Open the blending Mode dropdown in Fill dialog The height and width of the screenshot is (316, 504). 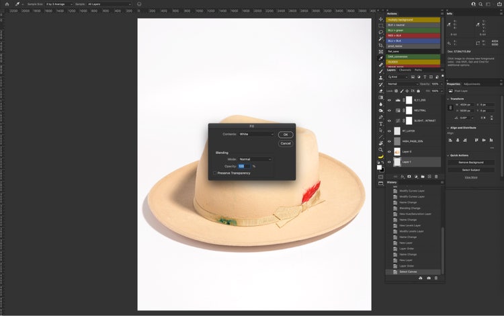[x=255, y=159]
